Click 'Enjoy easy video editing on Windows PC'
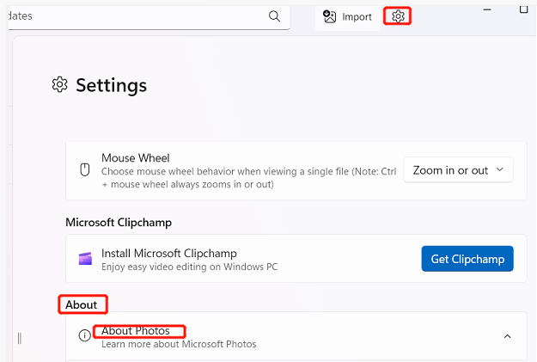The image size is (537, 362). (x=189, y=267)
